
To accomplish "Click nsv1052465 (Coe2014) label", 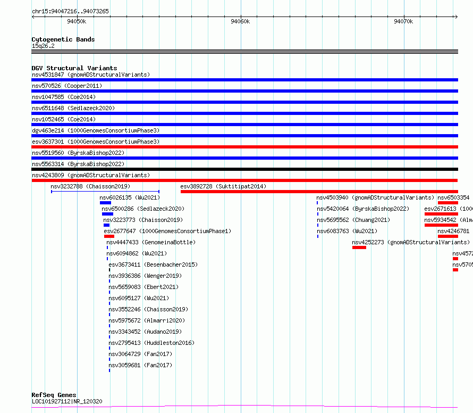I will [64, 119].
